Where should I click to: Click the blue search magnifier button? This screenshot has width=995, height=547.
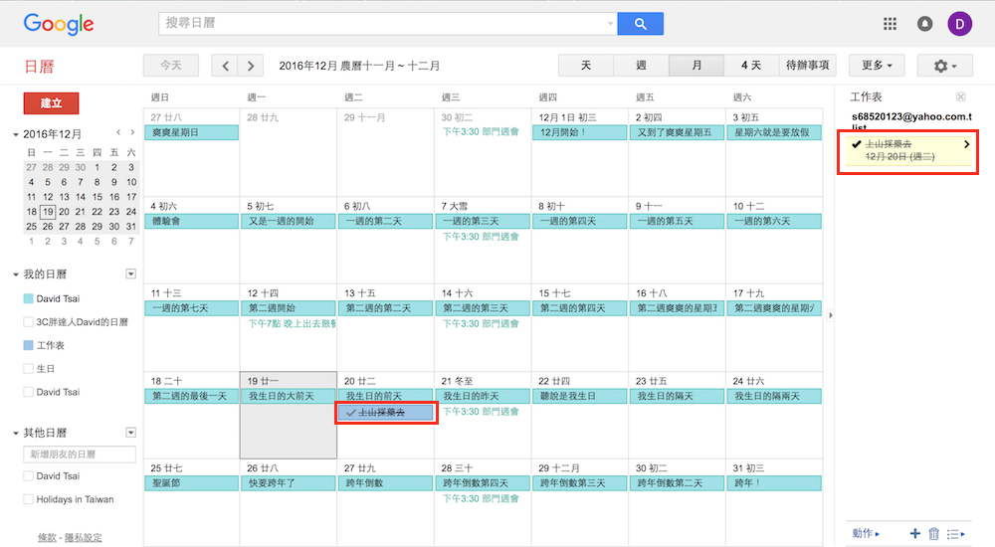pos(640,24)
